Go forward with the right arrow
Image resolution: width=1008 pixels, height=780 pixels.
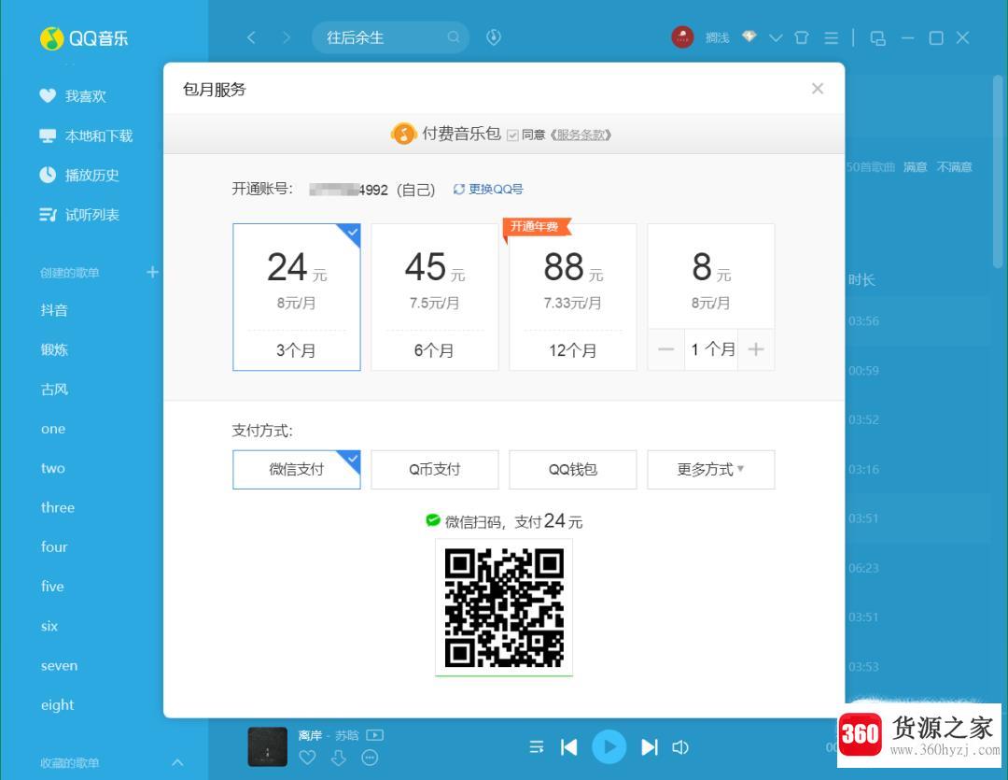[287, 38]
